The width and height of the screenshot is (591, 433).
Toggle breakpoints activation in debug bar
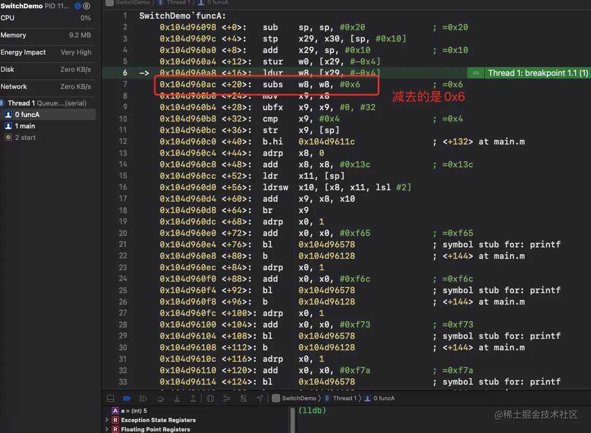coord(127,398)
